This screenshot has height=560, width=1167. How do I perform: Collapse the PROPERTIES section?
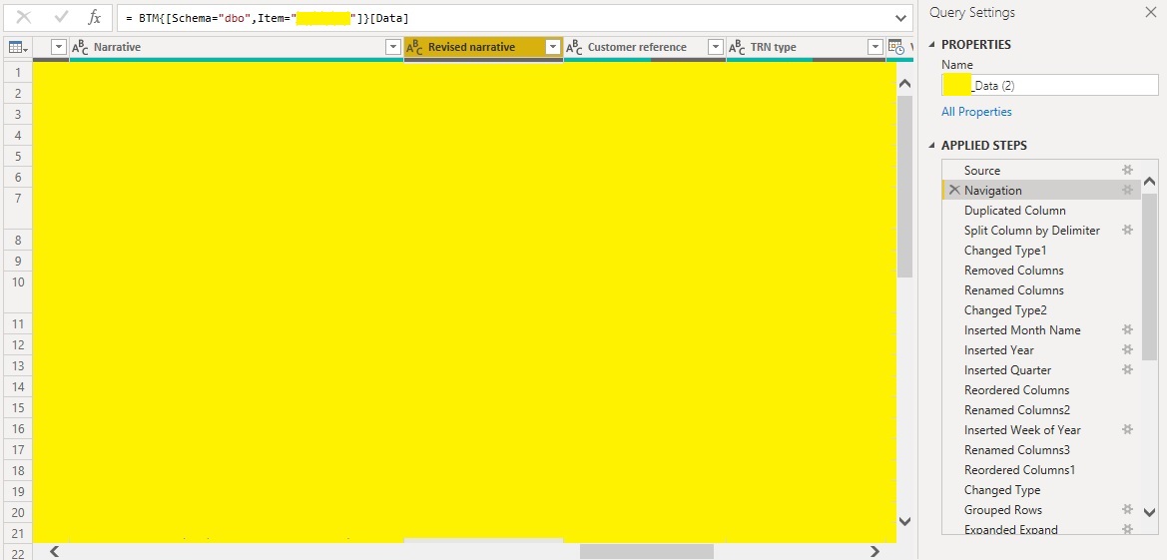click(x=931, y=45)
